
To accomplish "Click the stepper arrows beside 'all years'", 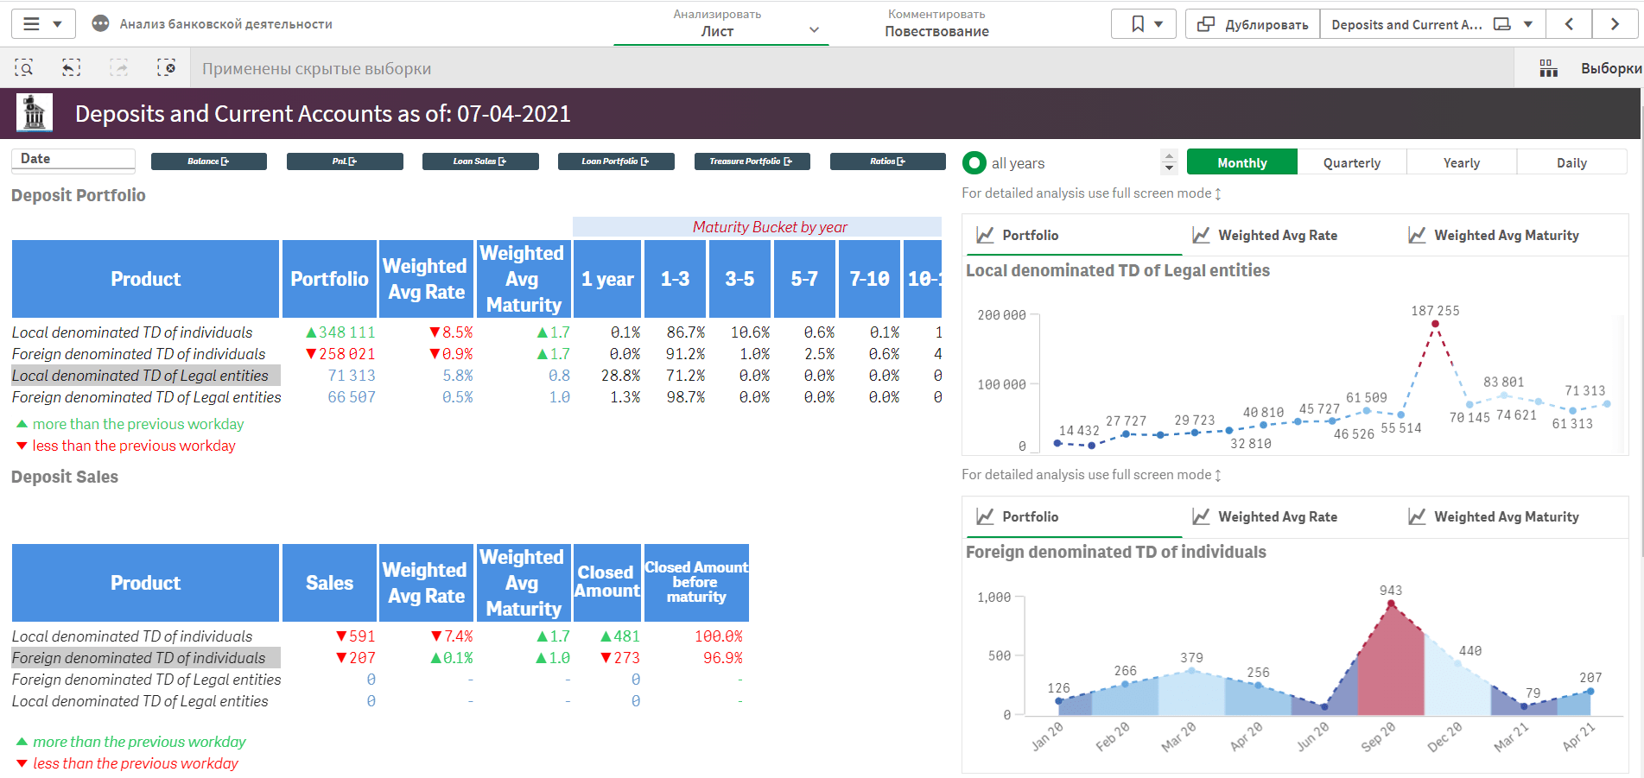I will 1169,162.
